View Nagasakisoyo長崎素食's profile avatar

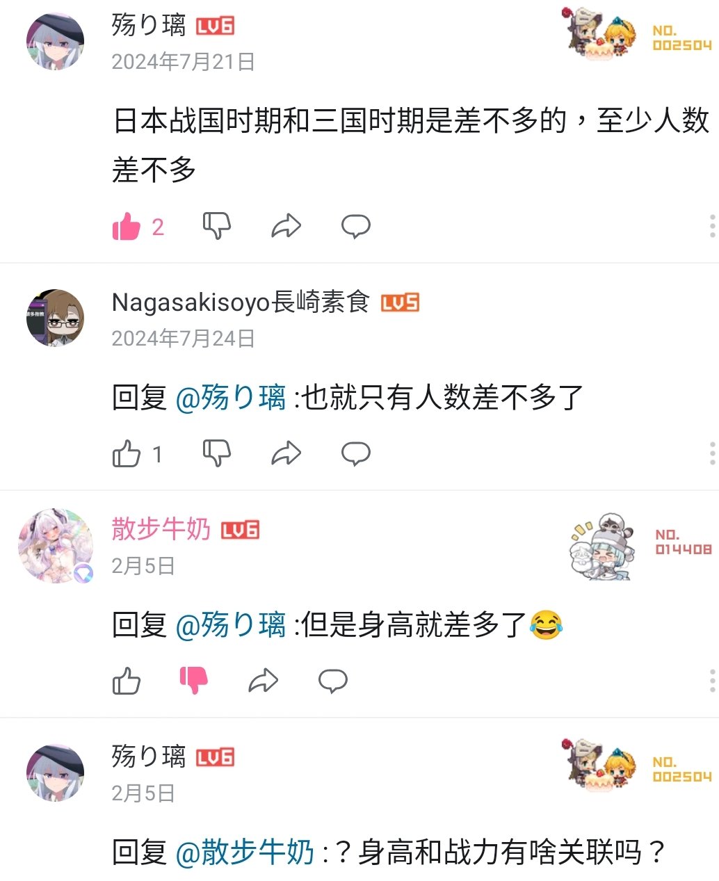point(56,318)
